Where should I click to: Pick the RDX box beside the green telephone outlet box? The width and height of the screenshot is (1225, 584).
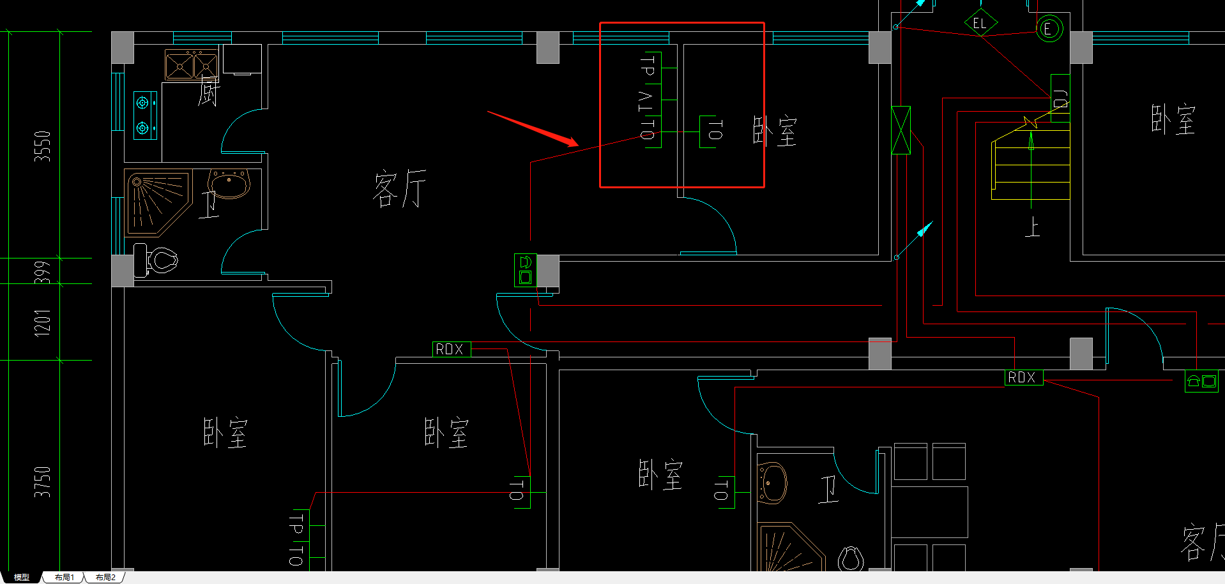click(x=1023, y=377)
